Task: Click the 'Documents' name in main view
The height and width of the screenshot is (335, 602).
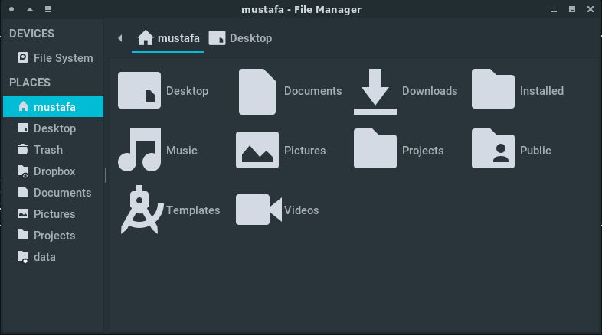Action: [x=313, y=91]
